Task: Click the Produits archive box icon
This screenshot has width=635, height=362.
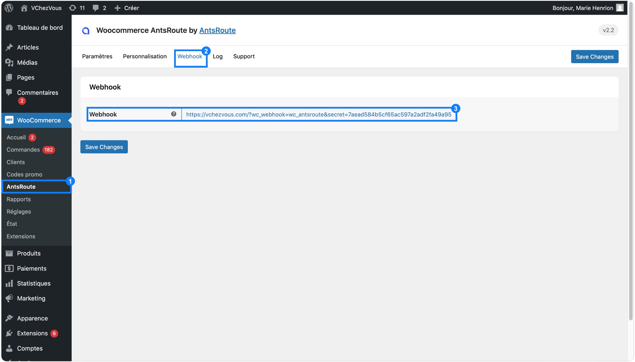Action: pos(9,253)
